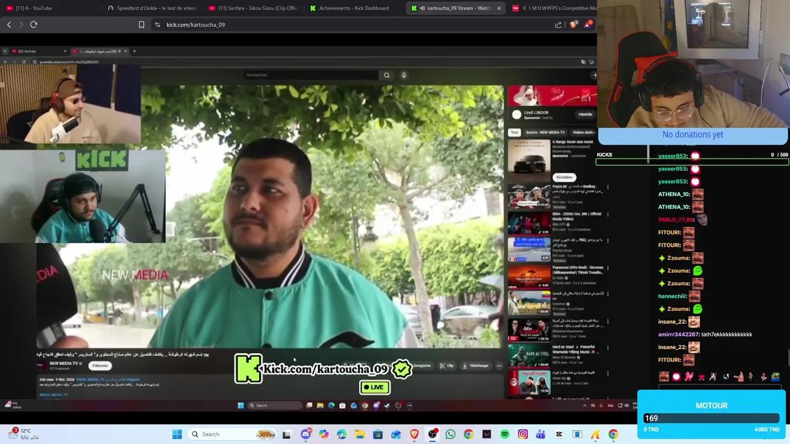
Task: Click the YouTube Rechercher search field
Action: click(x=312, y=75)
